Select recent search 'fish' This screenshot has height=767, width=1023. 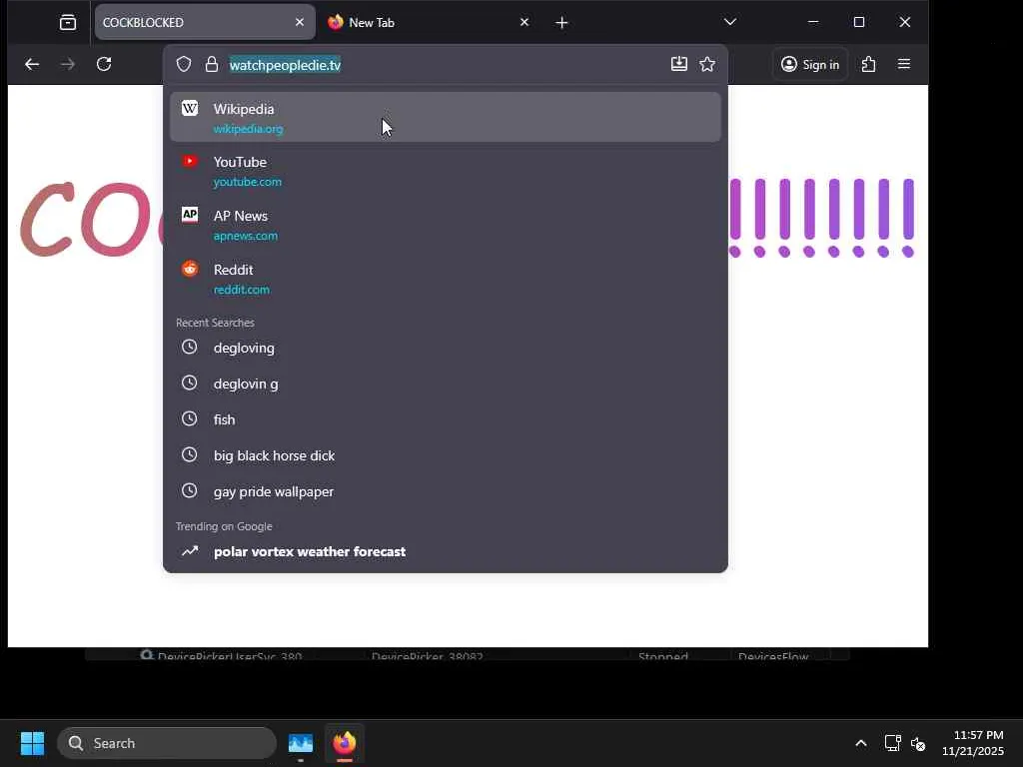point(445,419)
